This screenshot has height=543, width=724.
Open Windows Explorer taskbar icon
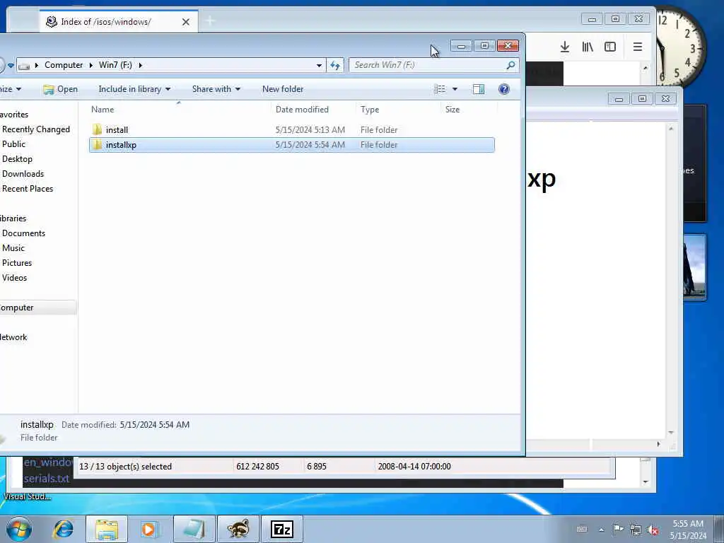pyautogui.click(x=107, y=529)
